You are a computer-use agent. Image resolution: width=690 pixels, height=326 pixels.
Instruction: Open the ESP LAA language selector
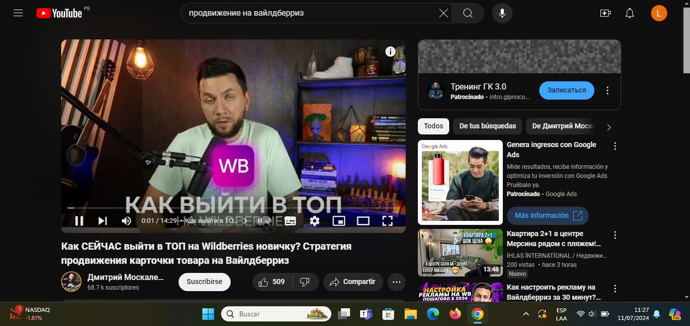(562, 314)
